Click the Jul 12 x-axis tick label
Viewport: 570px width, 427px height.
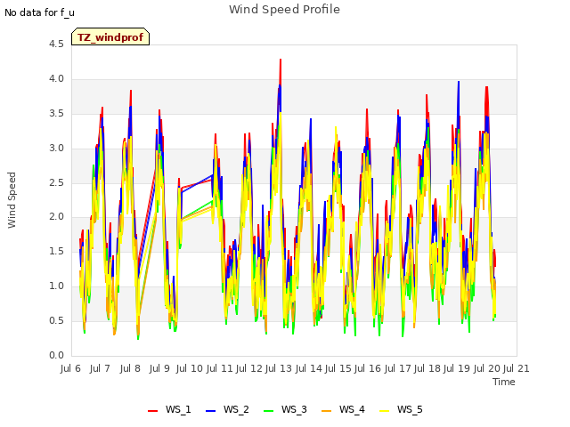[x=248, y=368]
